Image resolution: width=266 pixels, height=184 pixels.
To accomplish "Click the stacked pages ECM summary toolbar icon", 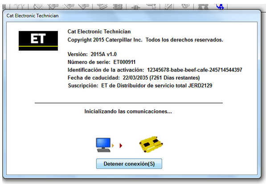I will click(102, 7).
